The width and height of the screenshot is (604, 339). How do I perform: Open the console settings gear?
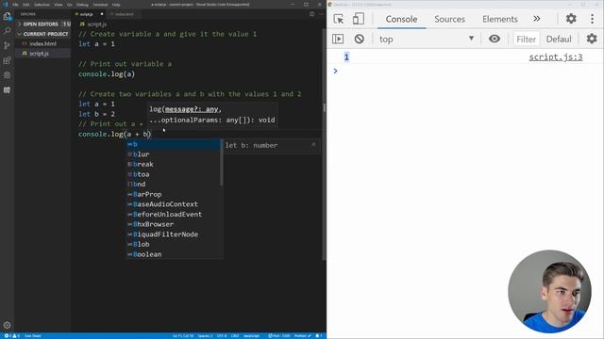click(x=592, y=39)
